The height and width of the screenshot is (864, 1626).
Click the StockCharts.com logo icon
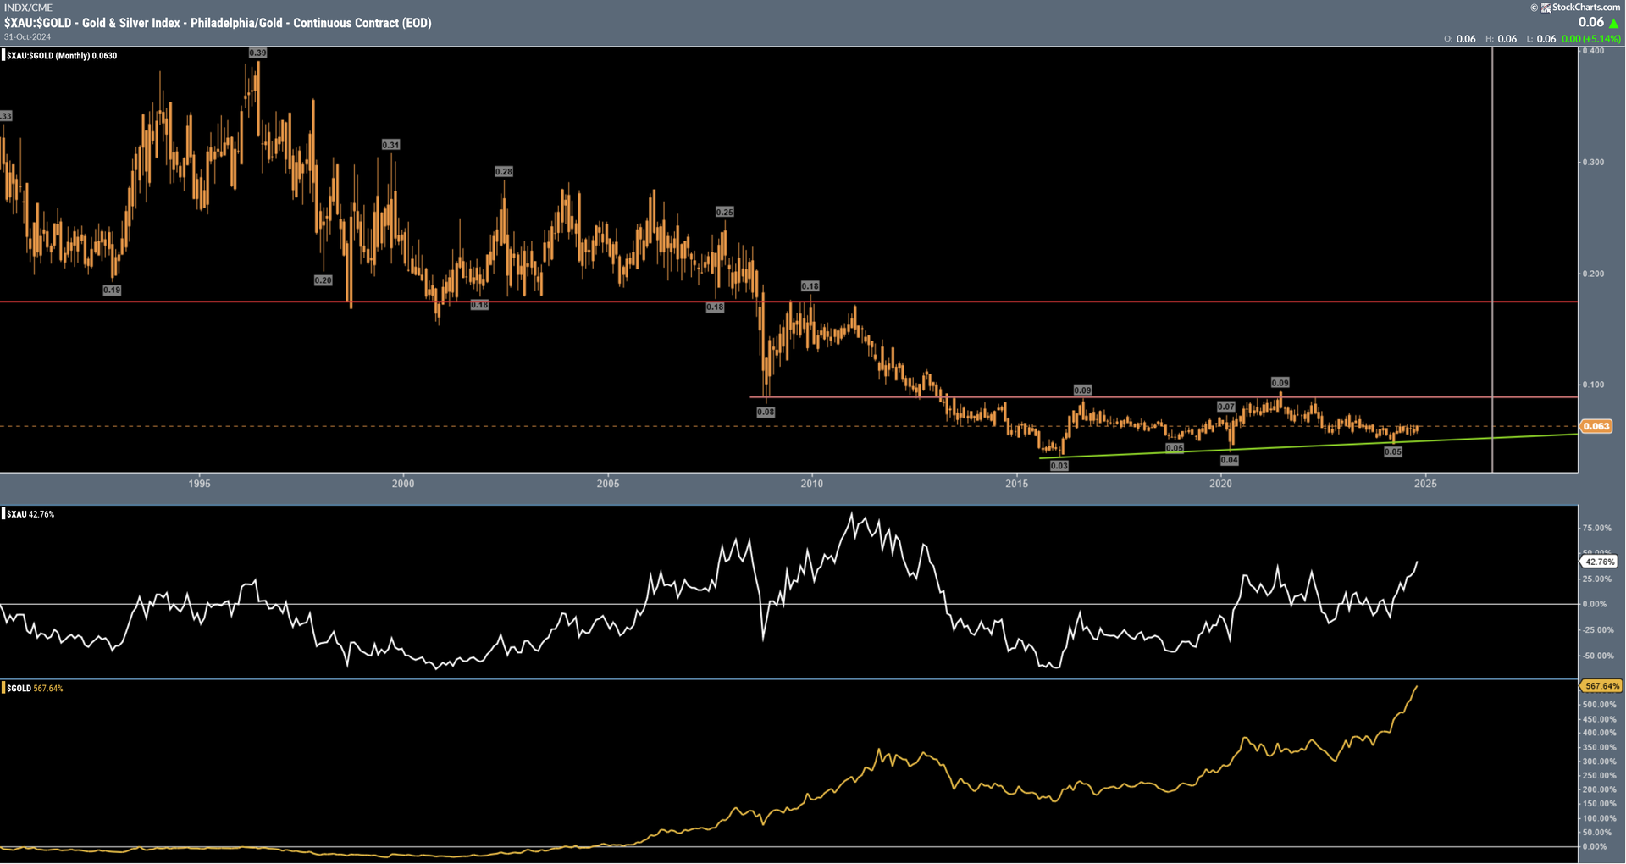point(1546,8)
